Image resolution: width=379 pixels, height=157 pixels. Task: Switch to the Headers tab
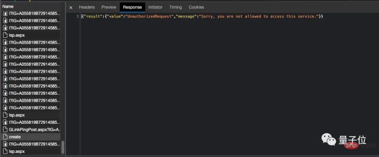tap(87, 7)
